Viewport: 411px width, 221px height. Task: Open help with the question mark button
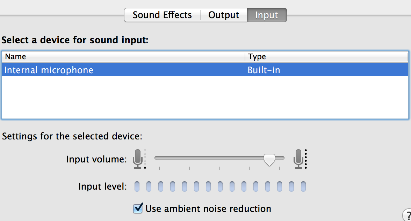point(407,215)
